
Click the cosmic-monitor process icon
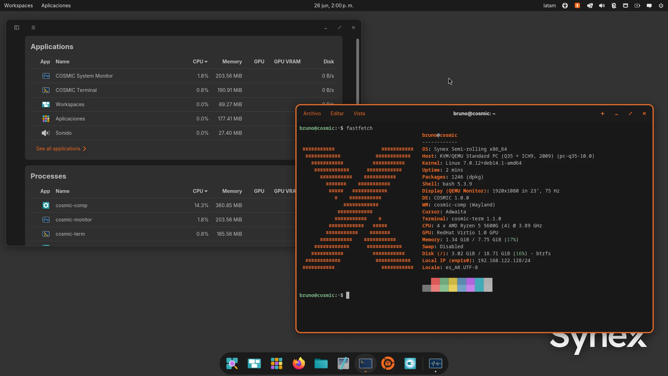click(46, 220)
